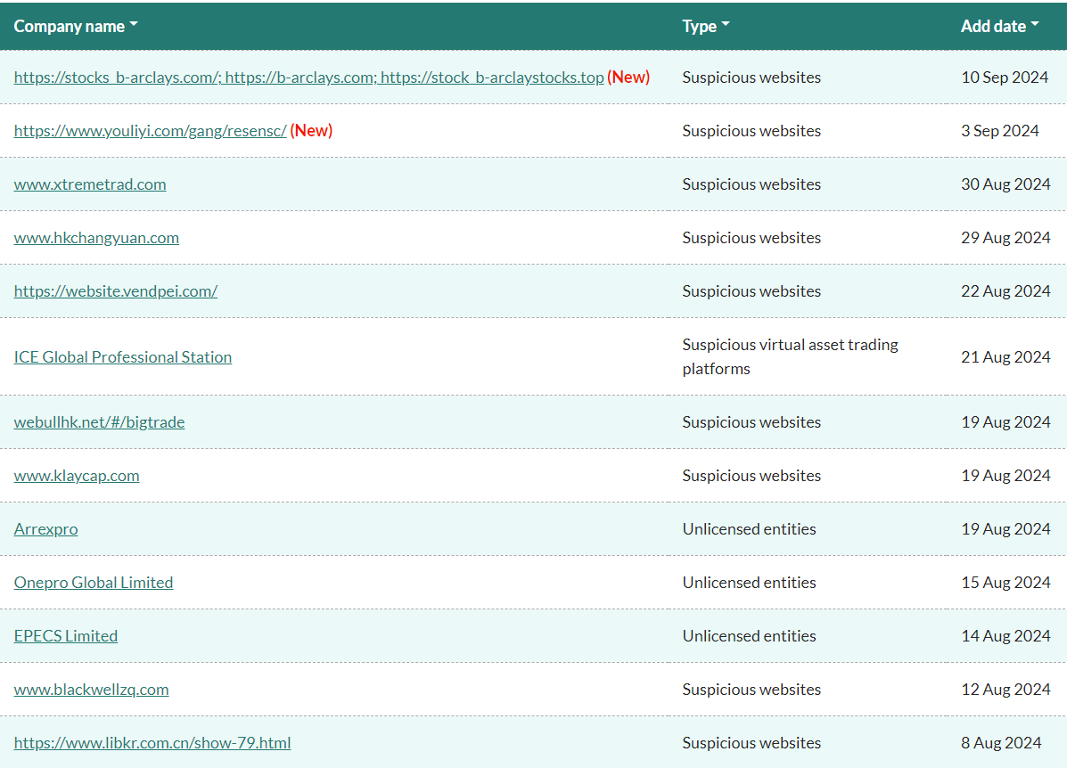Open ICE Global Professional Station entry

[122, 357]
